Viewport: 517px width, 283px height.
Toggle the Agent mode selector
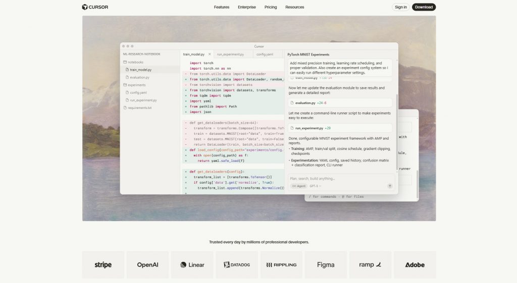[298, 186]
